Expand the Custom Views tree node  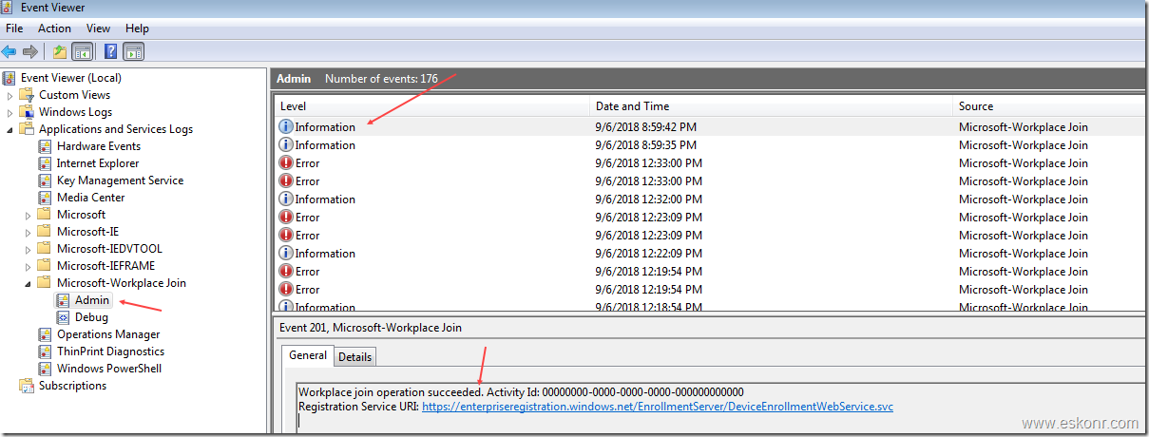click(11, 95)
